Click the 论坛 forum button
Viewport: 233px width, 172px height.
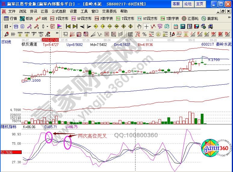pos(188,4)
